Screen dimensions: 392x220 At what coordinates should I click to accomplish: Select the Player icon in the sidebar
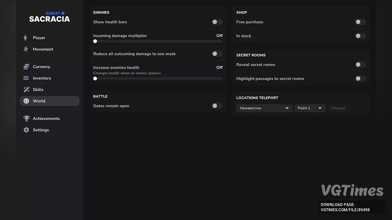(x=25, y=37)
